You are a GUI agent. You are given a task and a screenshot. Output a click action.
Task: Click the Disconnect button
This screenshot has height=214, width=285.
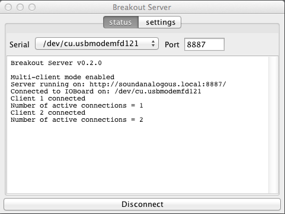pos(142,204)
